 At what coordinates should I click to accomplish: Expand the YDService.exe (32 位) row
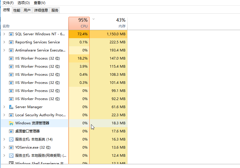(4, 147)
